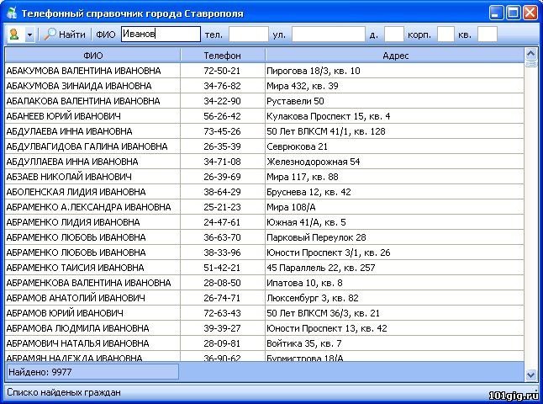Select row АБРАМЕНКО ТАИСИЯ ИВАНОВНА
The image size is (543, 404).
(x=265, y=268)
